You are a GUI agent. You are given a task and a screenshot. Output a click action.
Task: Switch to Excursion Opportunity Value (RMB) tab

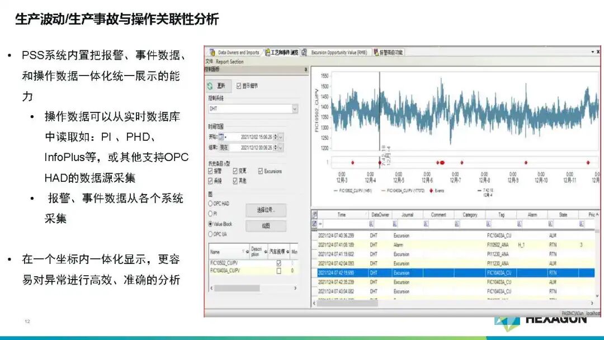pyautogui.click(x=336, y=53)
